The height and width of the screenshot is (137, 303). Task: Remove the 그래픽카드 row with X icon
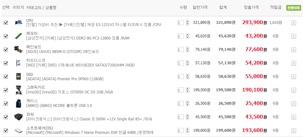tap(294, 90)
